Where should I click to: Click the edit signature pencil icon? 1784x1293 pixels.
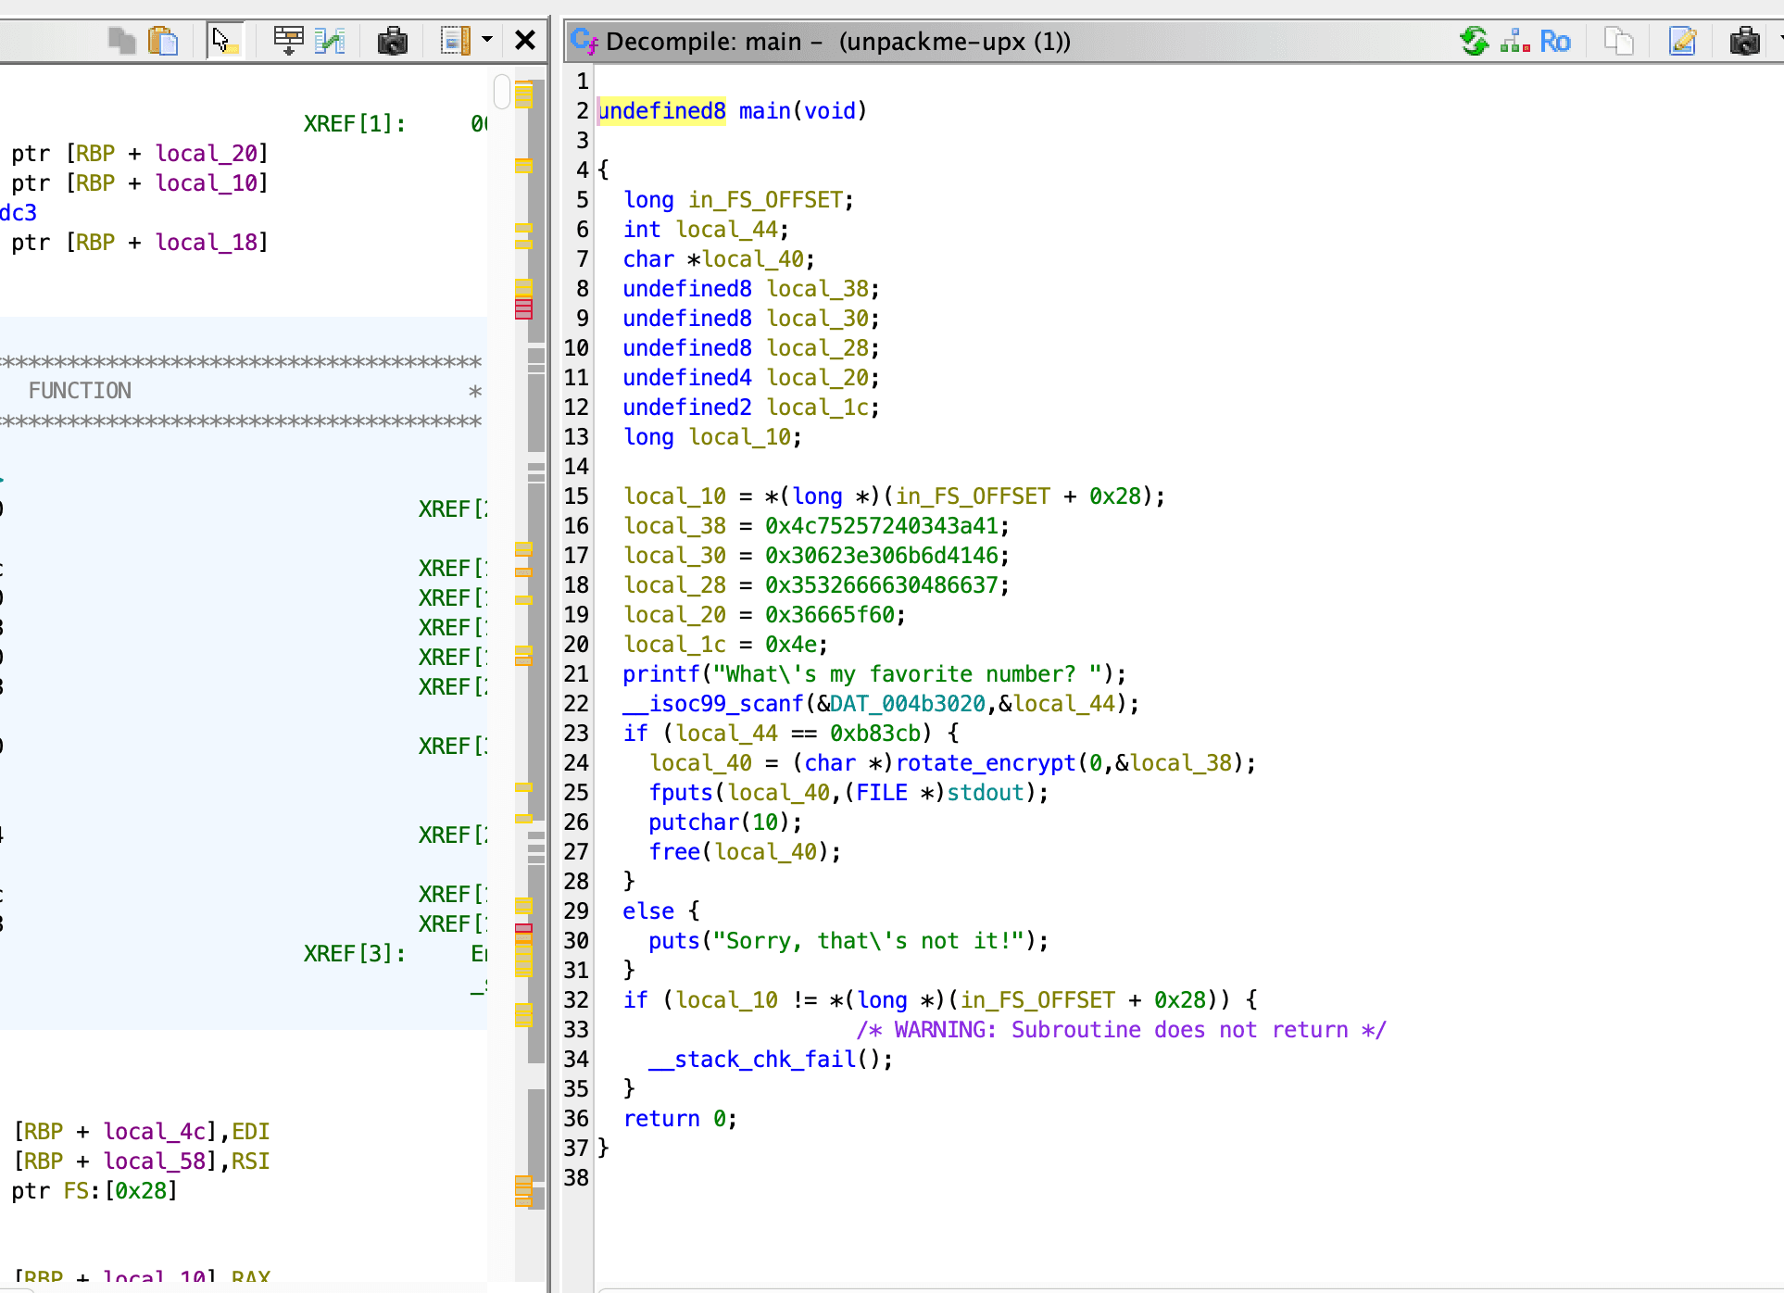[x=1682, y=41]
